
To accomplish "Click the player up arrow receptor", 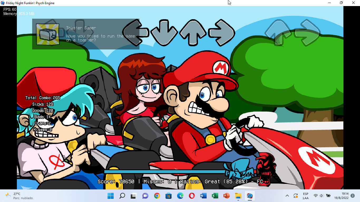I will (193, 32).
